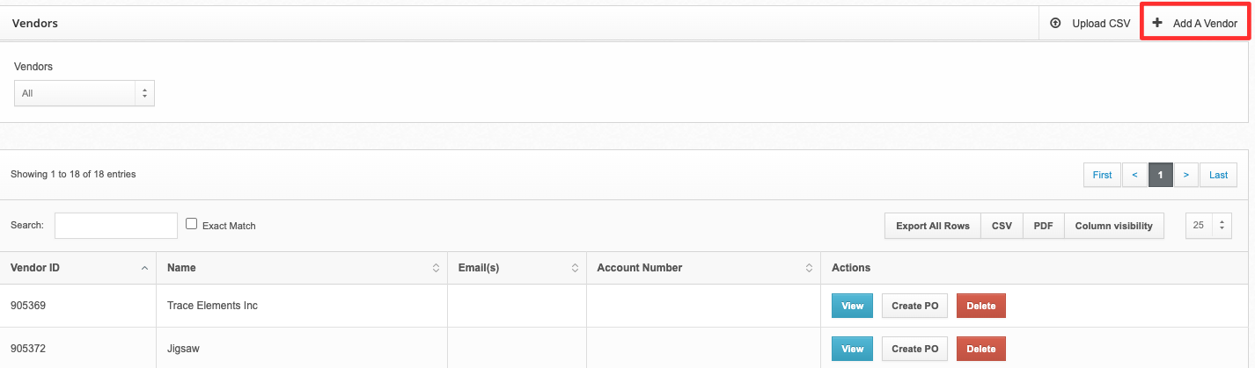Click the plus icon for Add A Vendor
The width and height of the screenshot is (1255, 368).
1157,24
